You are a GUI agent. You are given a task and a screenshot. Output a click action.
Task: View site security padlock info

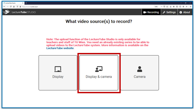coord(20,7)
